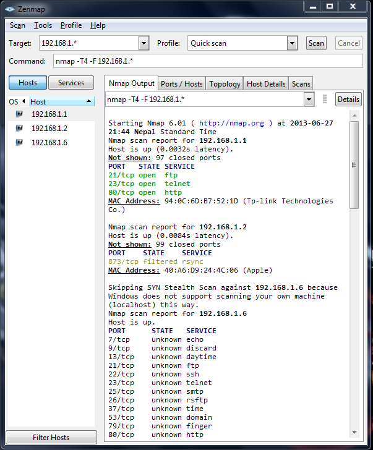373x450 pixels.
Task: Toggle the Hosts view button
Action: (x=28, y=83)
